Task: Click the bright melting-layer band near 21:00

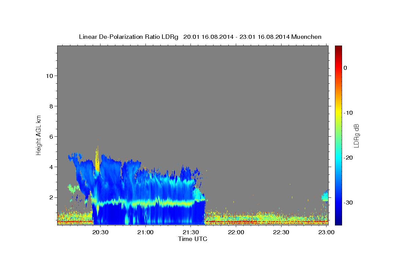Action: click(145, 203)
